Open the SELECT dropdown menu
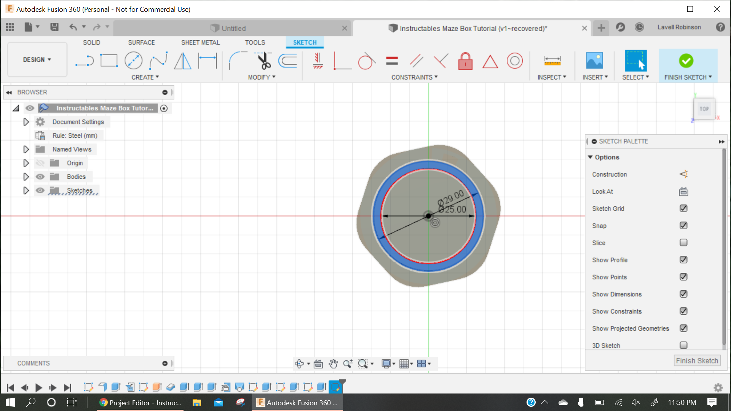This screenshot has height=411, width=731. [x=635, y=77]
